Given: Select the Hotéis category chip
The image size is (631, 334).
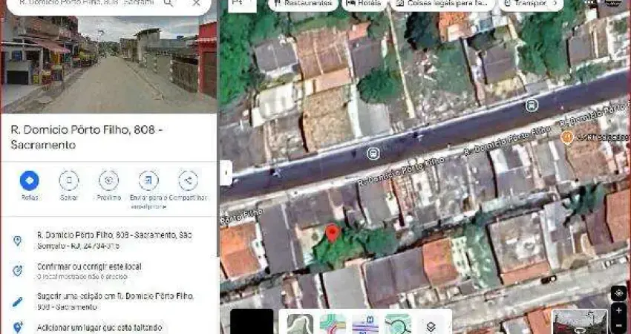Looking at the screenshot, I should click(363, 4).
